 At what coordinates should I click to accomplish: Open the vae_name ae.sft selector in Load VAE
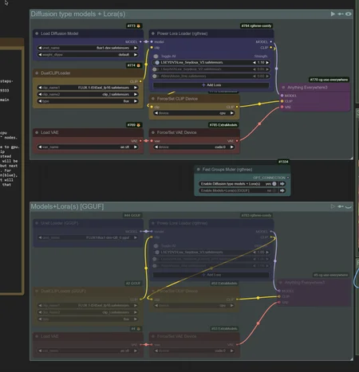point(88,147)
